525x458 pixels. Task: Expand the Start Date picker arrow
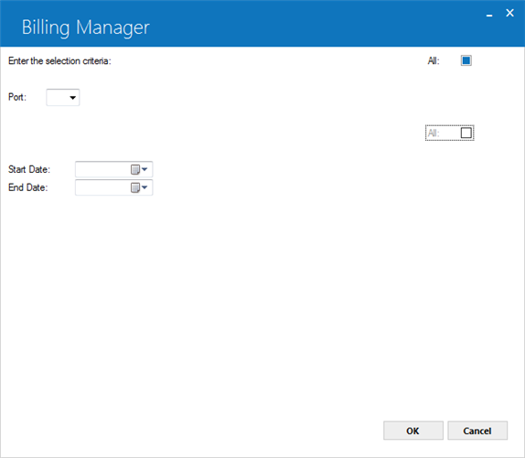(x=145, y=169)
